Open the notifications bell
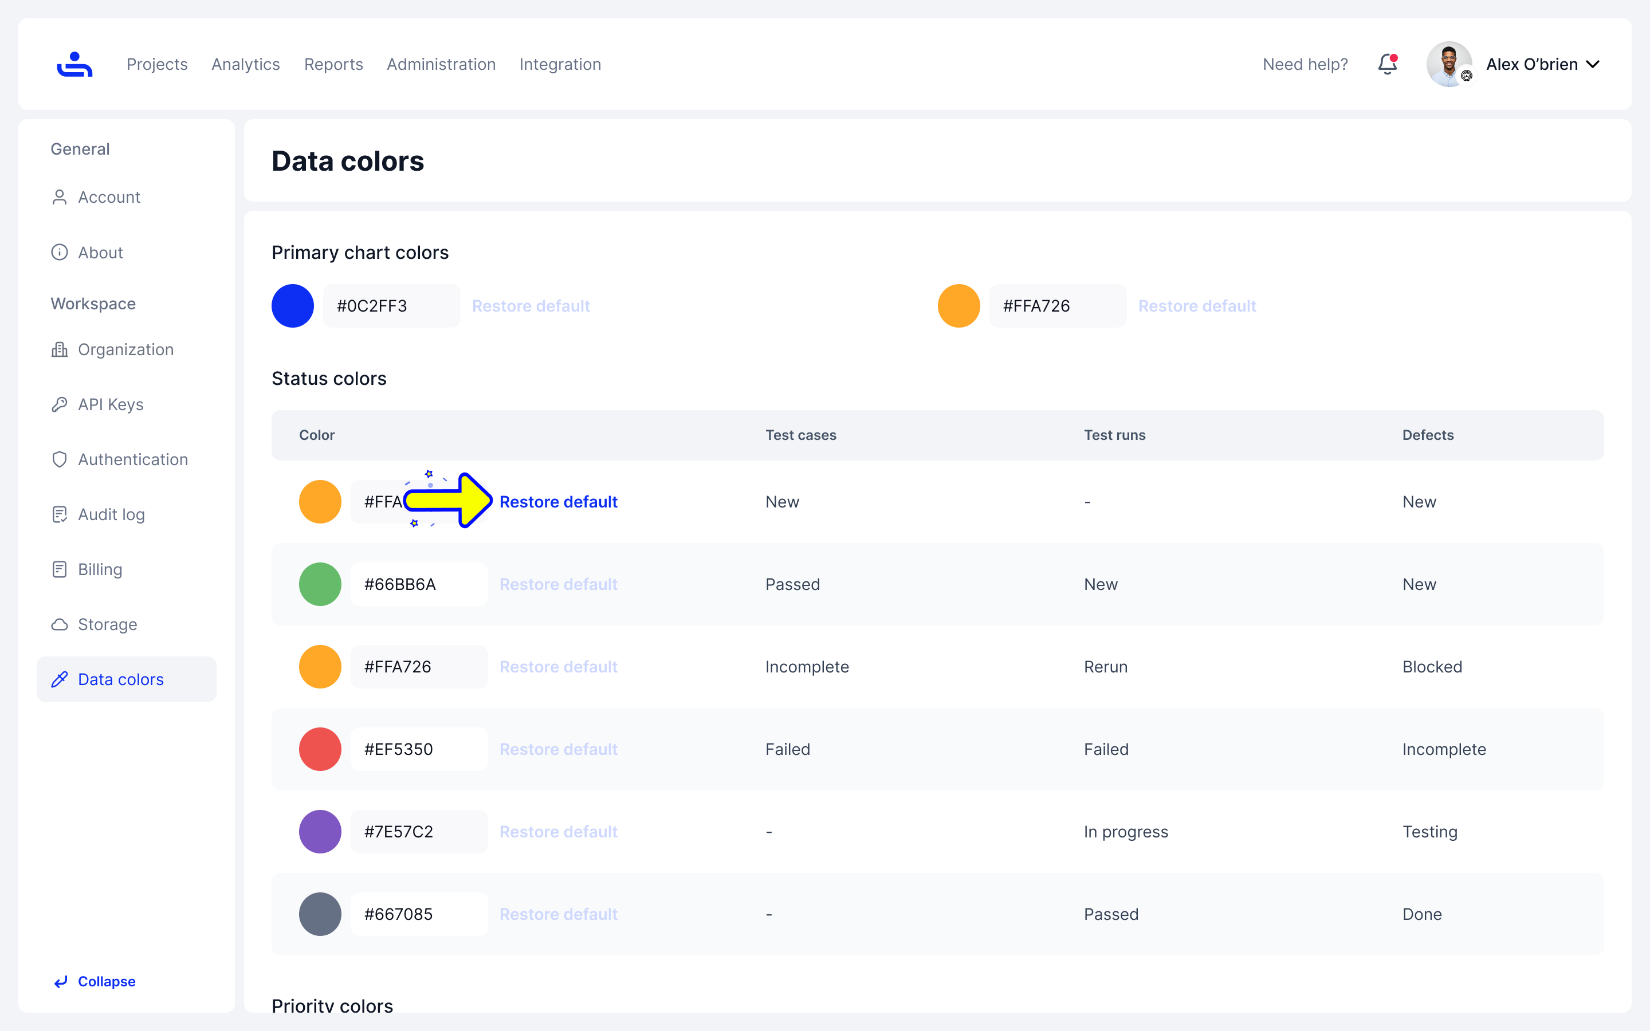The height and width of the screenshot is (1031, 1650). (1387, 64)
